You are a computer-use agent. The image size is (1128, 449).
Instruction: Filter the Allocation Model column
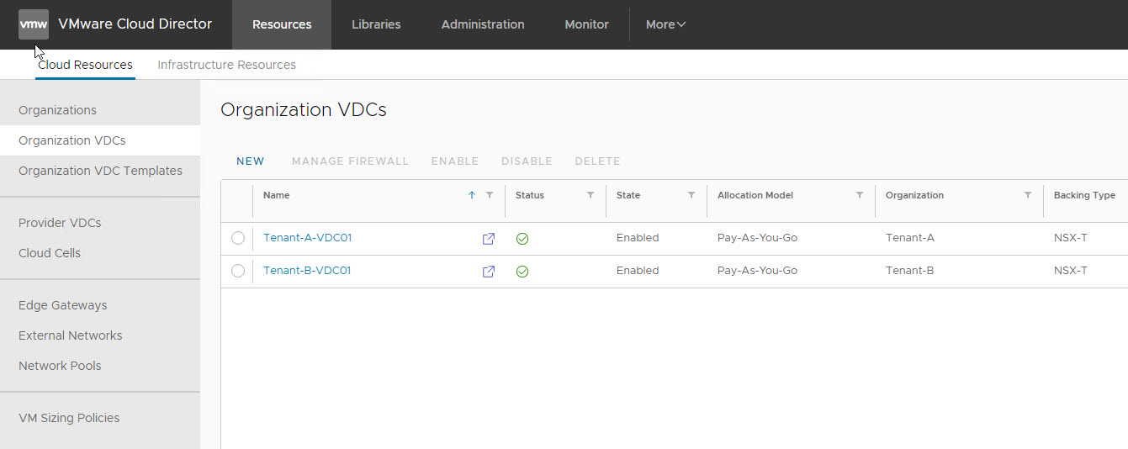[x=860, y=195]
